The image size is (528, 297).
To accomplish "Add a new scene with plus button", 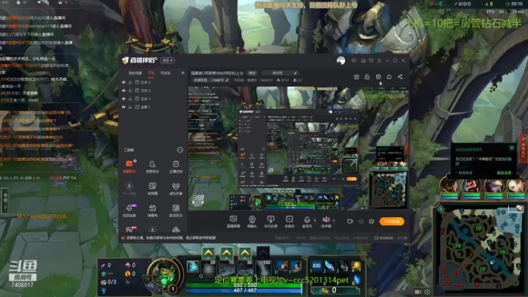I will pos(183,73).
